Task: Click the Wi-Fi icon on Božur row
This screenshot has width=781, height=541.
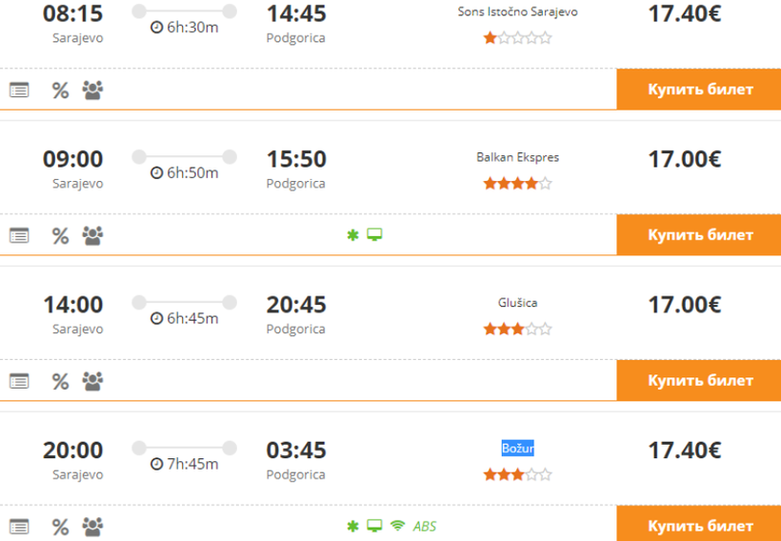Action: coord(397,526)
